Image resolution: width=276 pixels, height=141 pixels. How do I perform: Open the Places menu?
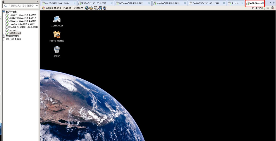(67, 8)
